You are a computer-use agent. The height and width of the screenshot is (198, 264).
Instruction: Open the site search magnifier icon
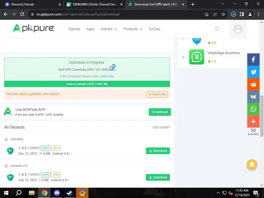click(x=217, y=29)
